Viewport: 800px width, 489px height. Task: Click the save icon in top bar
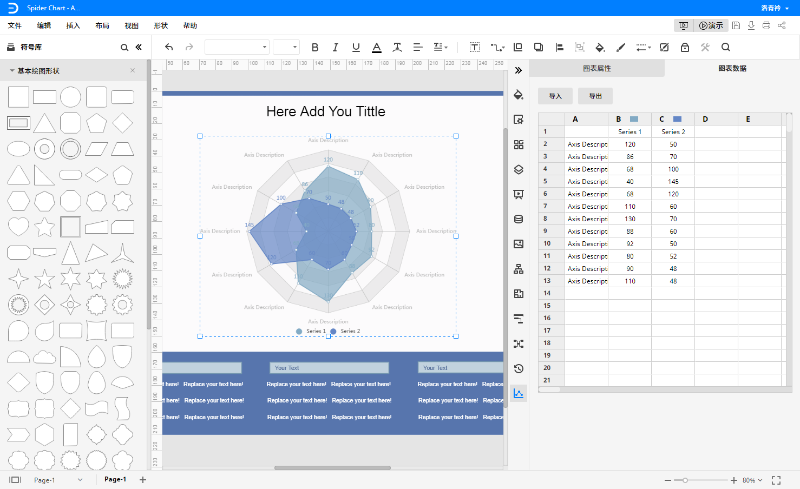736,25
